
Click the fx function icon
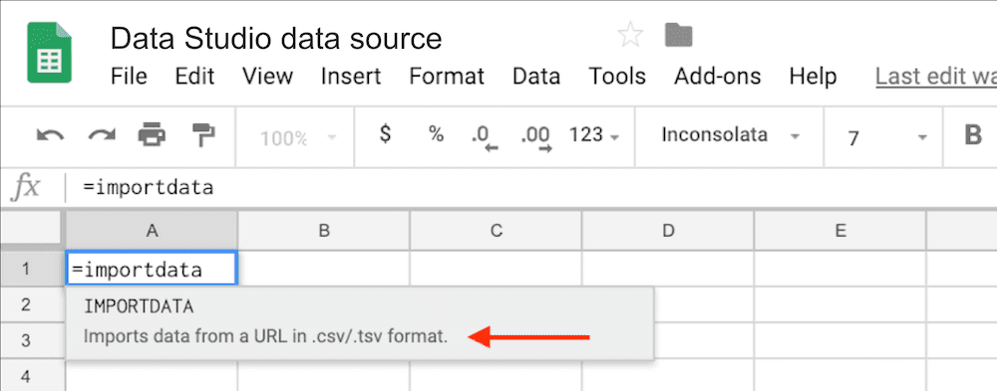(26, 188)
